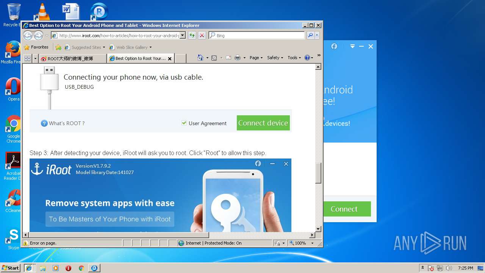Open Opera desktop shortcut

click(13, 89)
